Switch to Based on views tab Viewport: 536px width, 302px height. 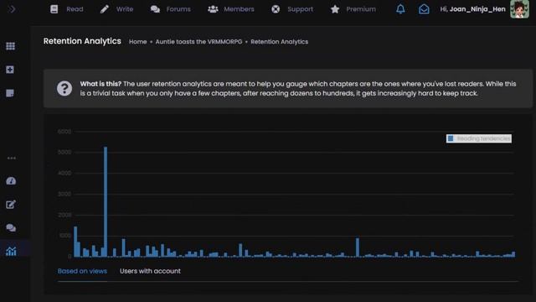(x=82, y=271)
